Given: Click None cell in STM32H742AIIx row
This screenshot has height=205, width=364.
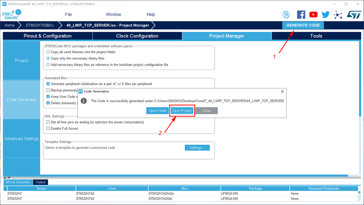Looking at the screenshot, I should pyautogui.click(x=324, y=199).
